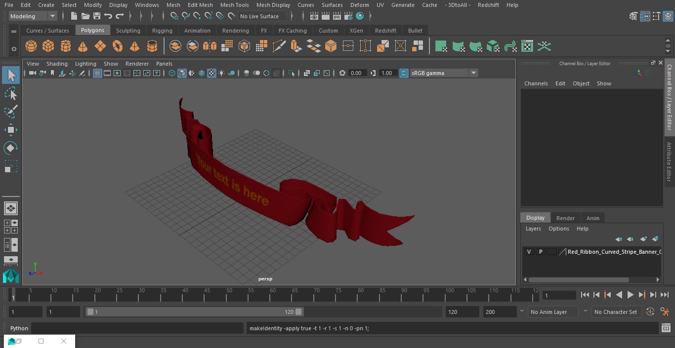Click the Multi-Cut tool shelf icon

(x=279, y=46)
